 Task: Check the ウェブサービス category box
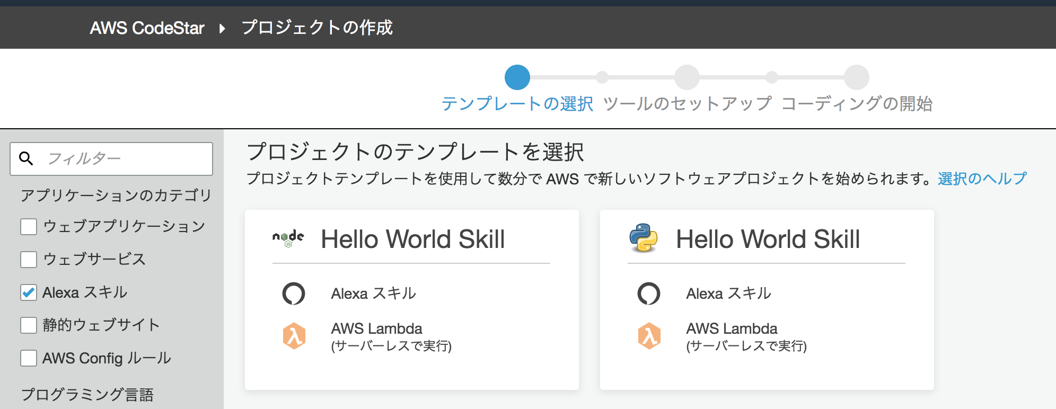coord(29,260)
